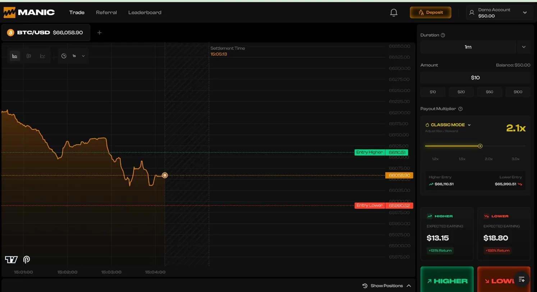Open the Leaderboard page
537x292 pixels.
pos(145,13)
